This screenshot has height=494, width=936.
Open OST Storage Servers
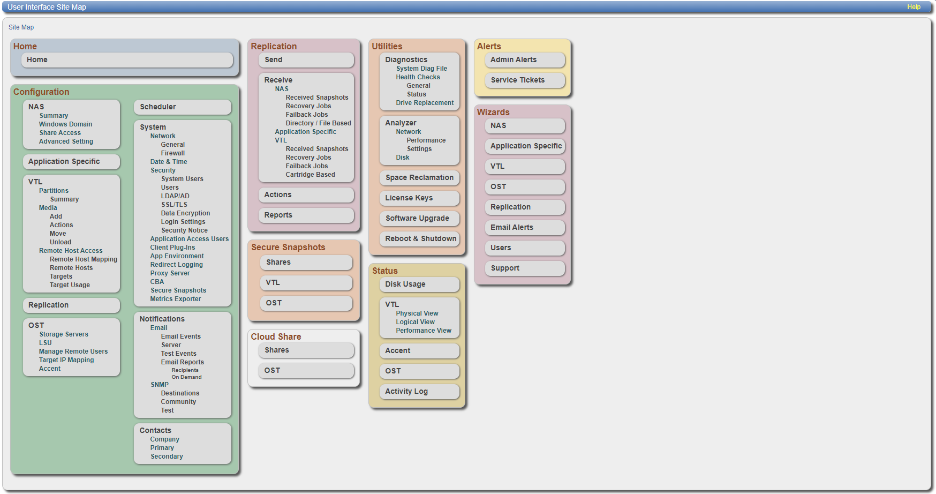[64, 334]
